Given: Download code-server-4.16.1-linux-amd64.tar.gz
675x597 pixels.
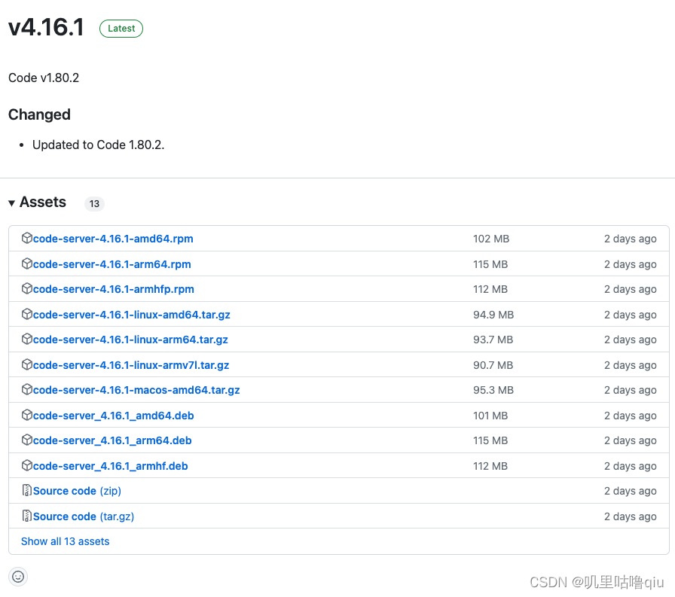Looking at the screenshot, I should [132, 315].
